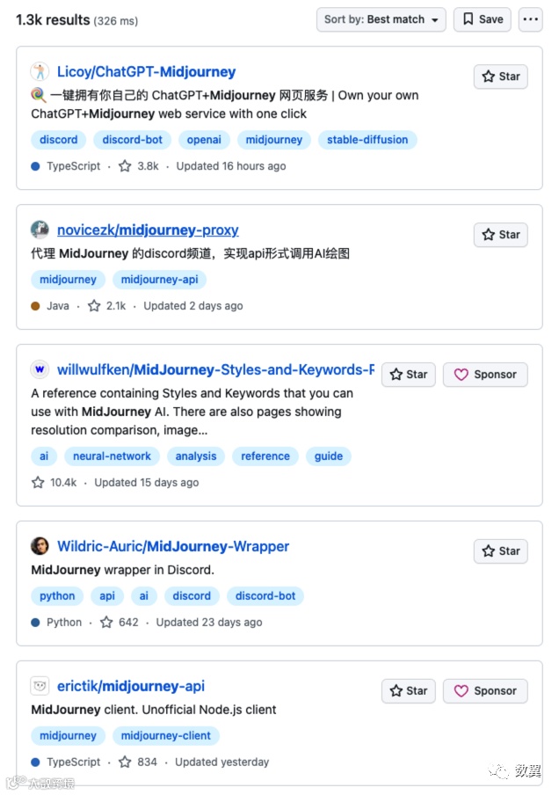
Task: Click 'Updated 23 days ago' text
Action: point(209,623)
